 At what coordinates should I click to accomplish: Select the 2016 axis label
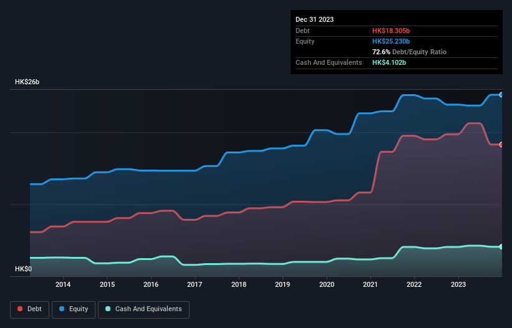[151, 284]
